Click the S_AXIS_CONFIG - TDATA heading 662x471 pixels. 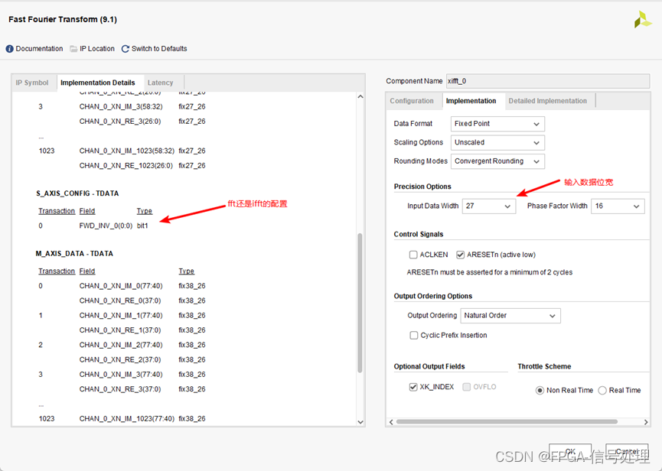pyautogui.click(x=77, y=193)
